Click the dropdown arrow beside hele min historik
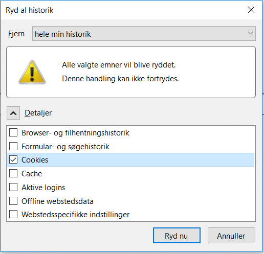Screen dimensions: 264x254 (250, 33)
